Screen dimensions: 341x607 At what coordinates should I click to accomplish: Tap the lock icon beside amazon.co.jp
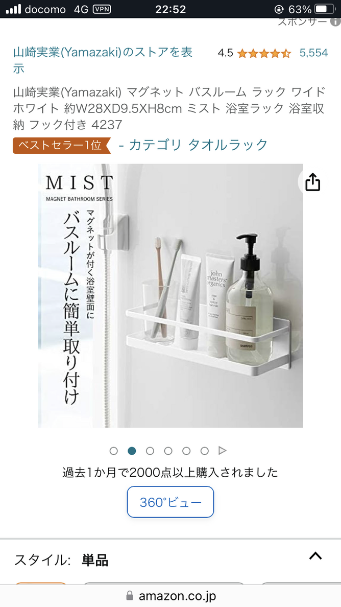pyautogui.click(x=130, y=595)
